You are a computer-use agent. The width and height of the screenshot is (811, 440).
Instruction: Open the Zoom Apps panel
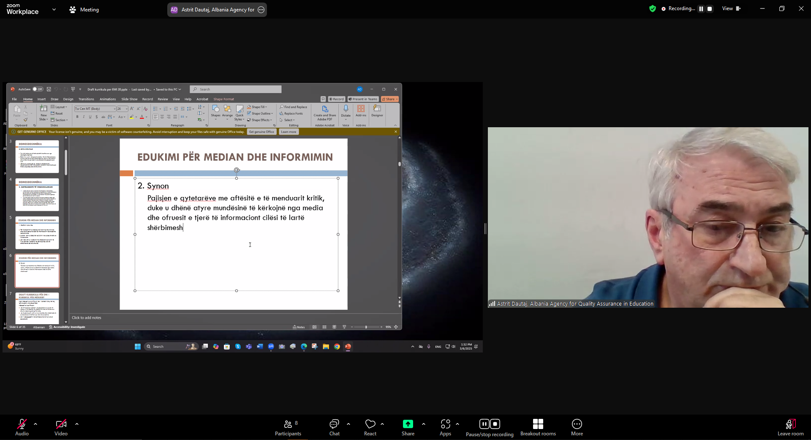point(446,427)
